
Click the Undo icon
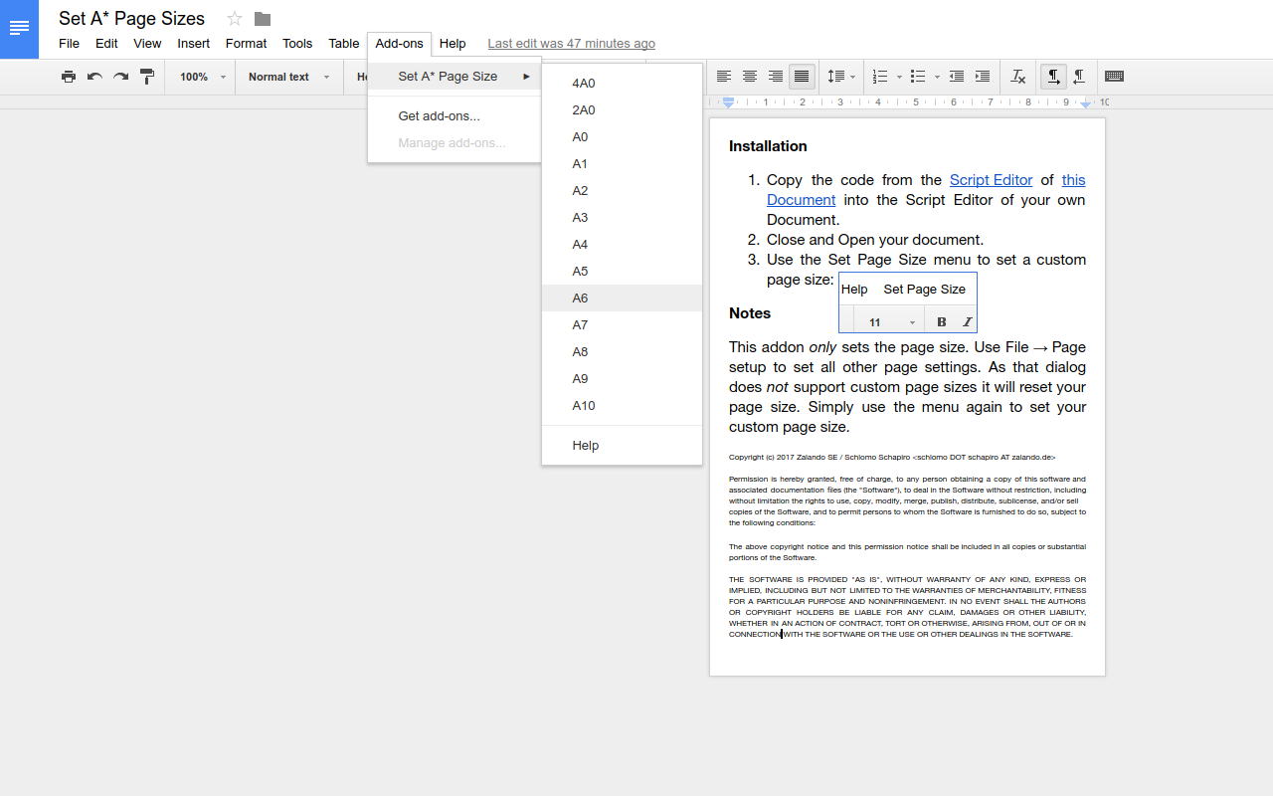coord(93,77)
